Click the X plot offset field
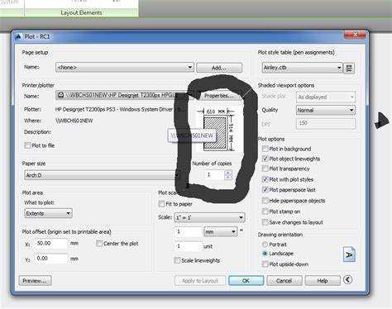 click(x=51, y=244)
